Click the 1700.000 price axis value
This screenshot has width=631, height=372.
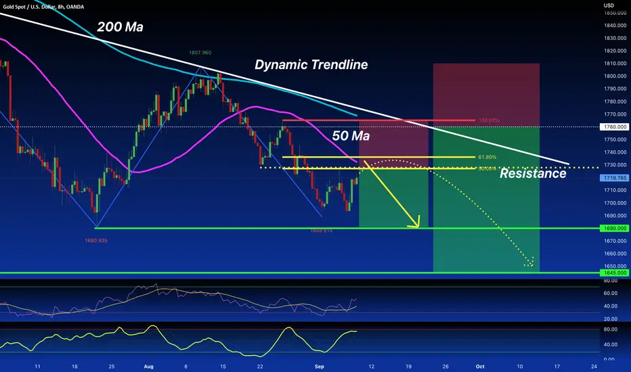pos(615,203)
